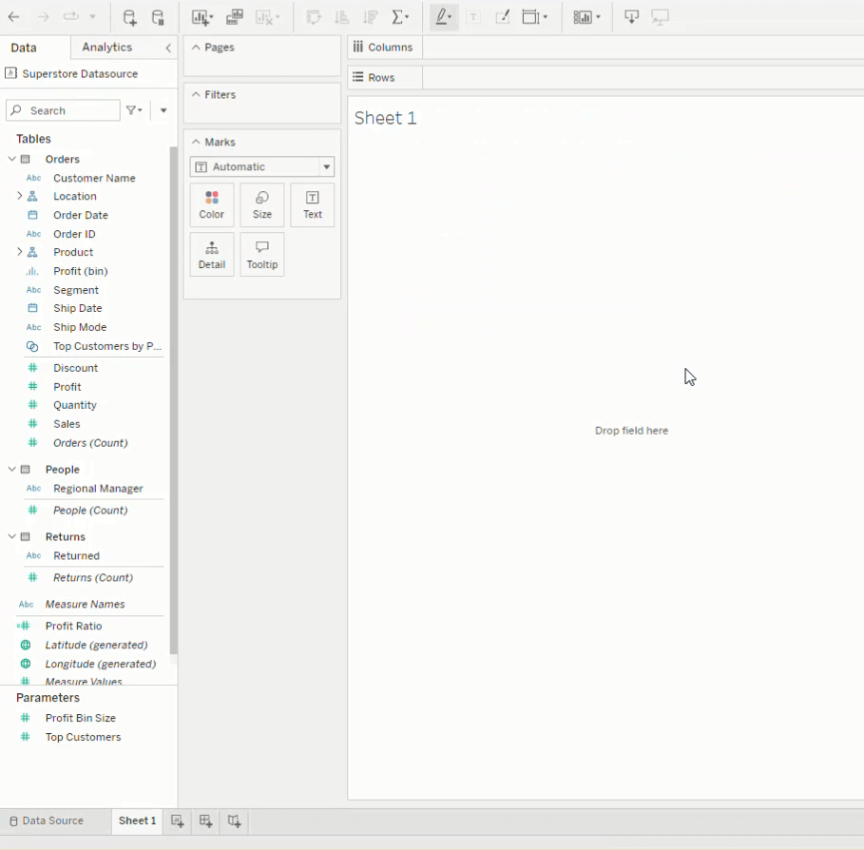Enter Presentation Mode from the toolbar

658,17
